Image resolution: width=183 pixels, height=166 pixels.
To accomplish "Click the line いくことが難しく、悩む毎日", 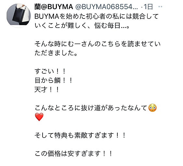I will 82,25.
